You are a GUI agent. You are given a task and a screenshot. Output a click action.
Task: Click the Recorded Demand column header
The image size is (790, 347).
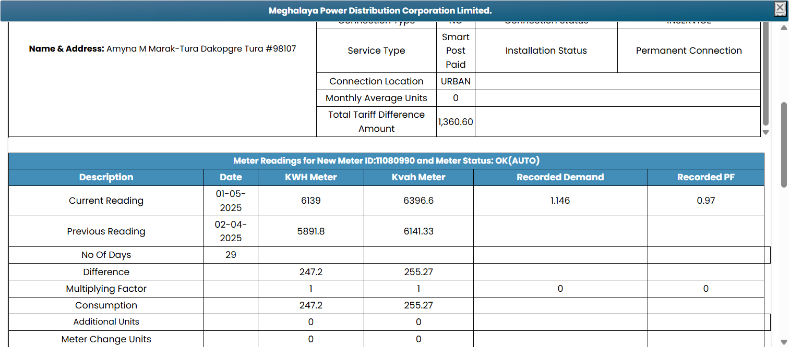pyautogui.click(x=560, y=177)
